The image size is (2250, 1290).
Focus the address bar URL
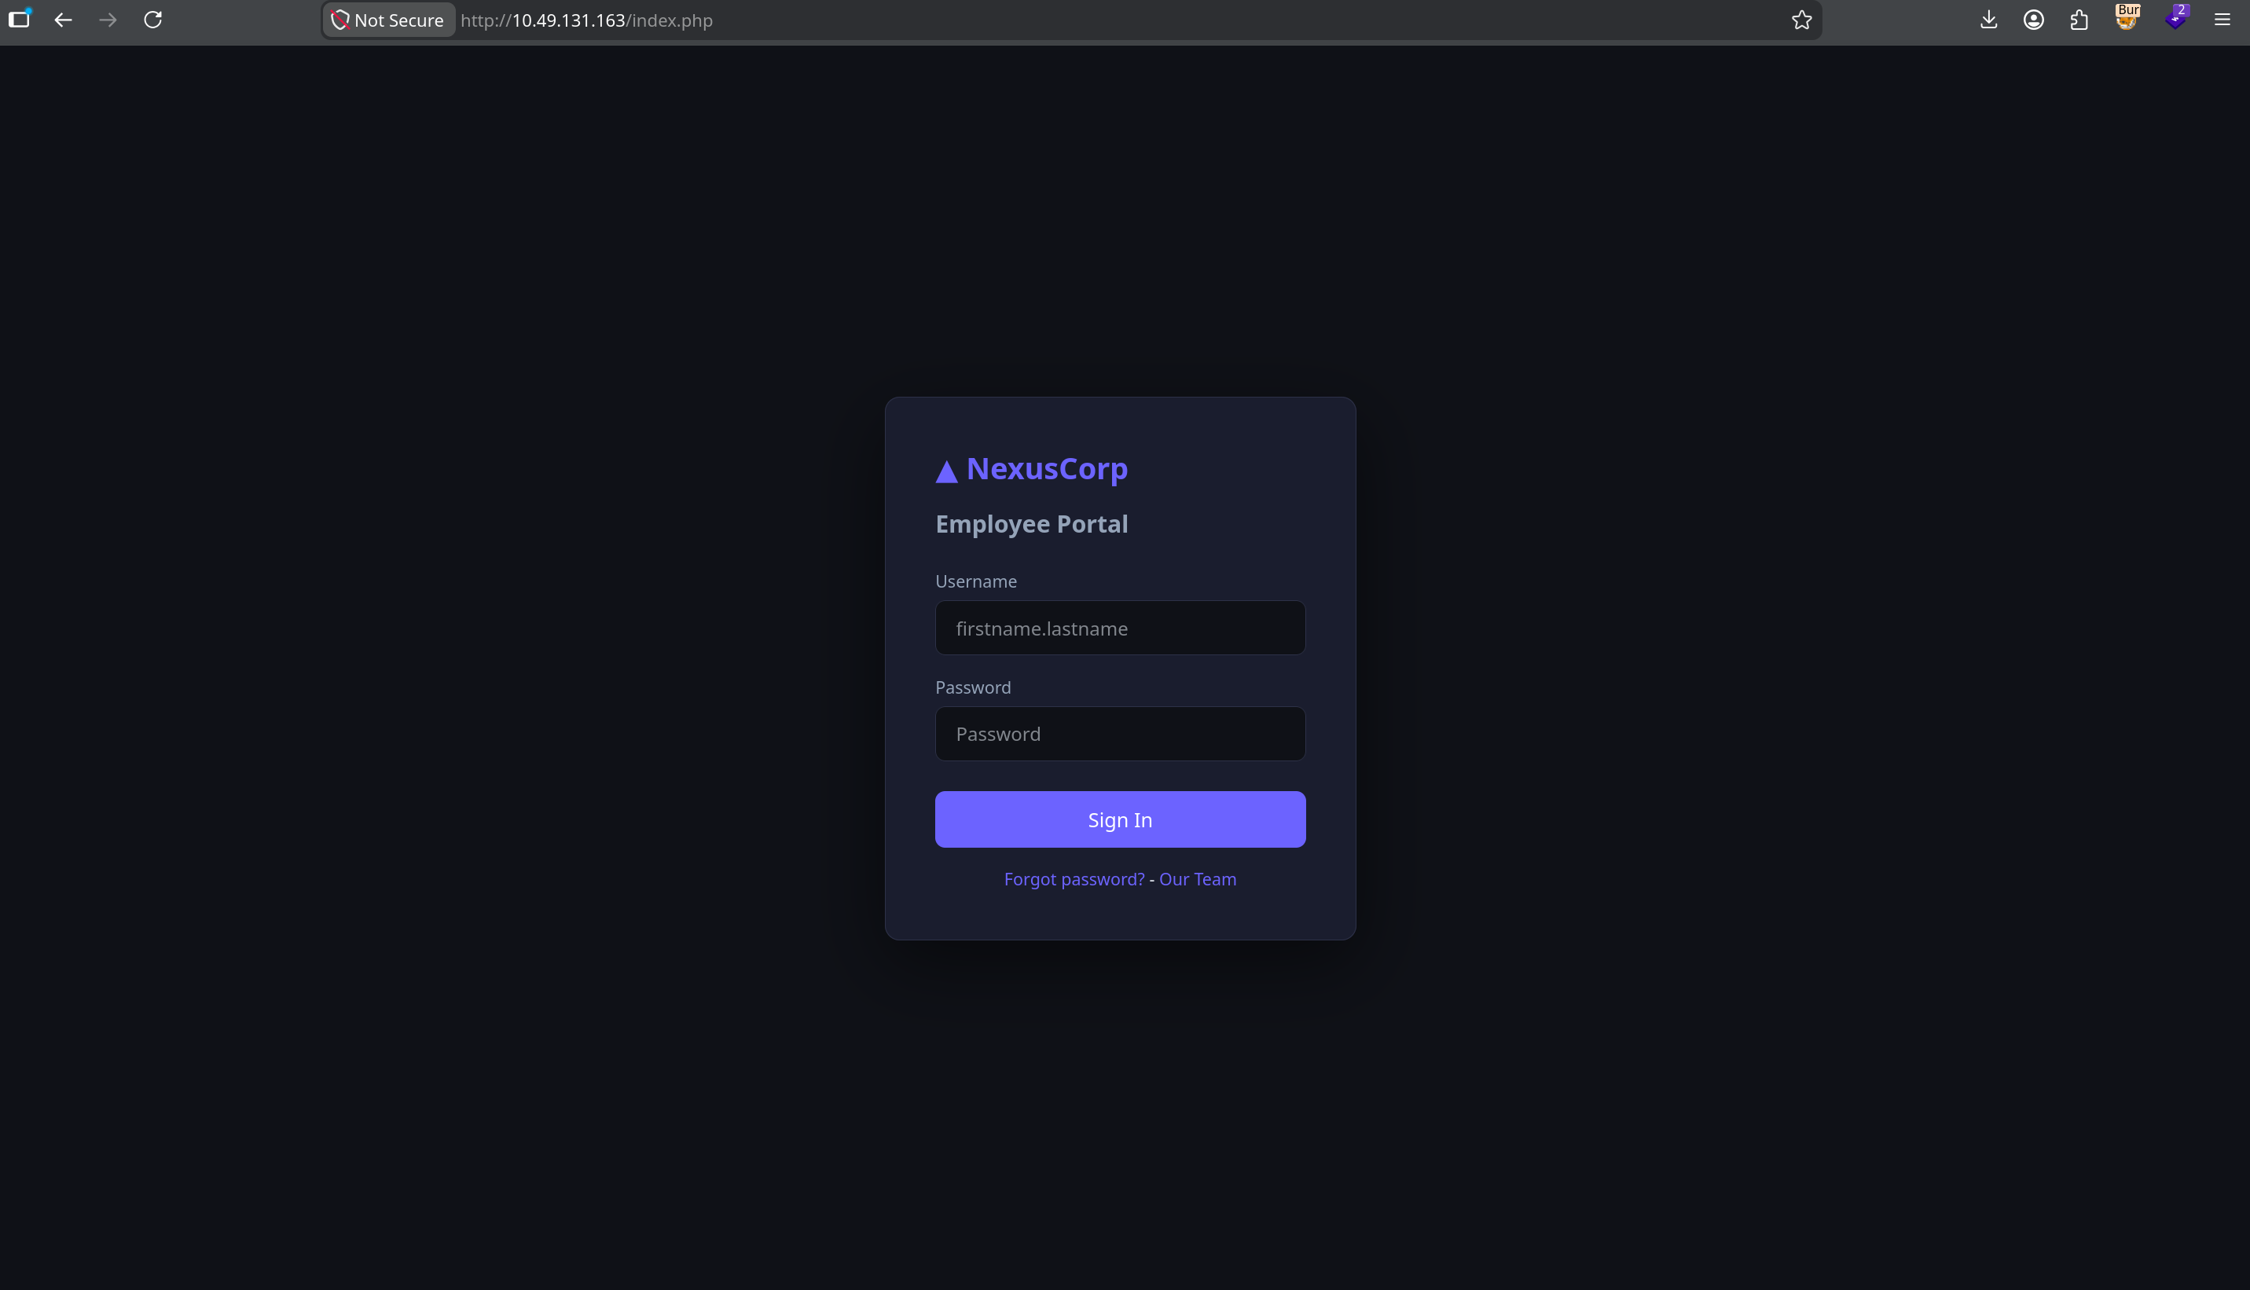(x=586, y=20)
